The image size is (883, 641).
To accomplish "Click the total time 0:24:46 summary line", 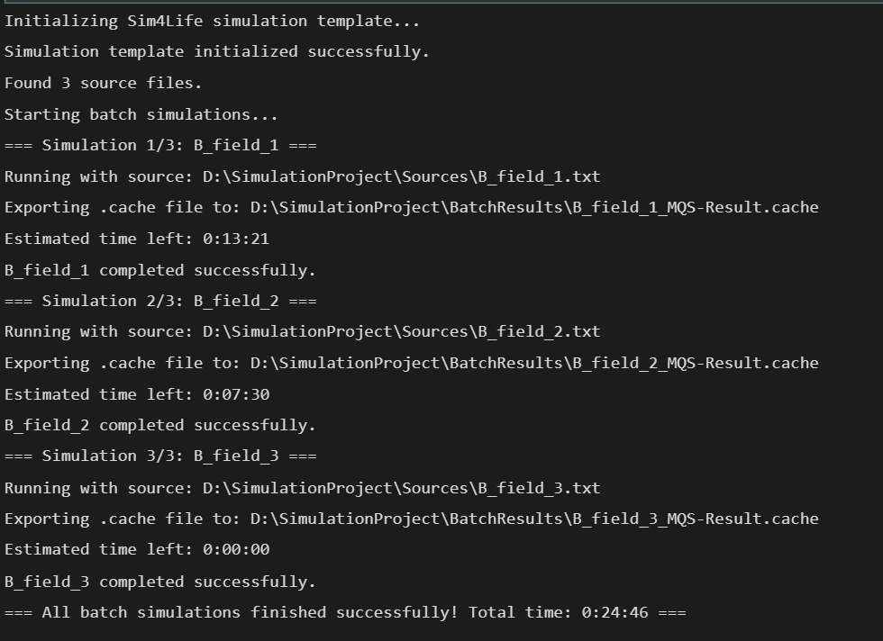I will point(345,612).
